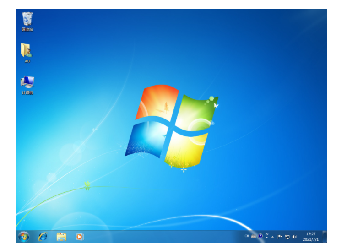This screenshot has width=347, height=249.
Task: Open language bar help question mark
Action: tap(260, 236)
